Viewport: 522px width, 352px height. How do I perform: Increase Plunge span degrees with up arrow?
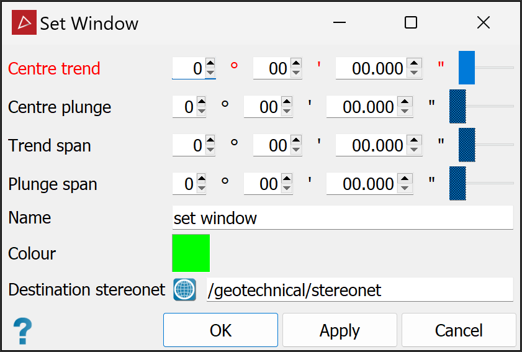pos(201,179)
